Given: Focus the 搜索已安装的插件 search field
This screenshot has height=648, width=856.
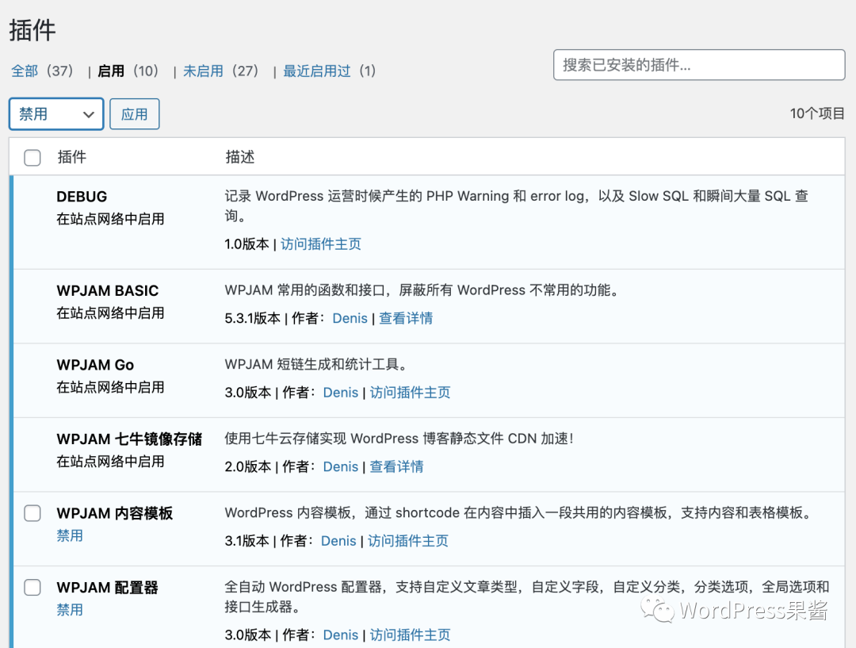Looking at the screenshot, I should coord(699,65).
